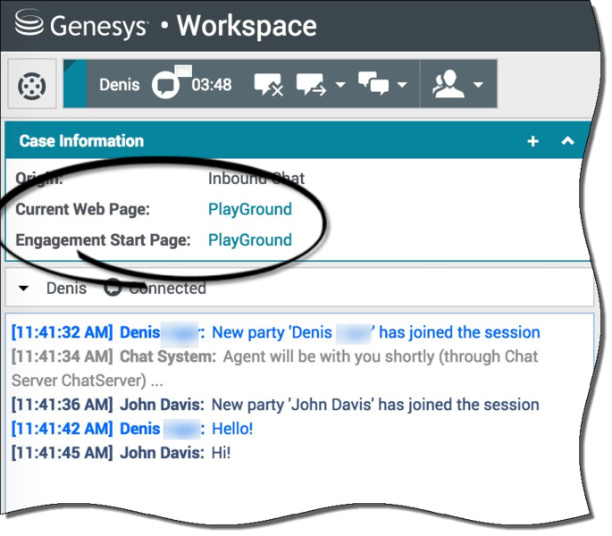Open the chat transfer dropdown arrow
Screen dimensions: 612x536
pos(340,84)
